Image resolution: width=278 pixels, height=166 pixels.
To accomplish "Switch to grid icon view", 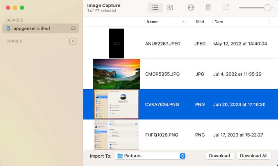I will (x=170, y=8).
